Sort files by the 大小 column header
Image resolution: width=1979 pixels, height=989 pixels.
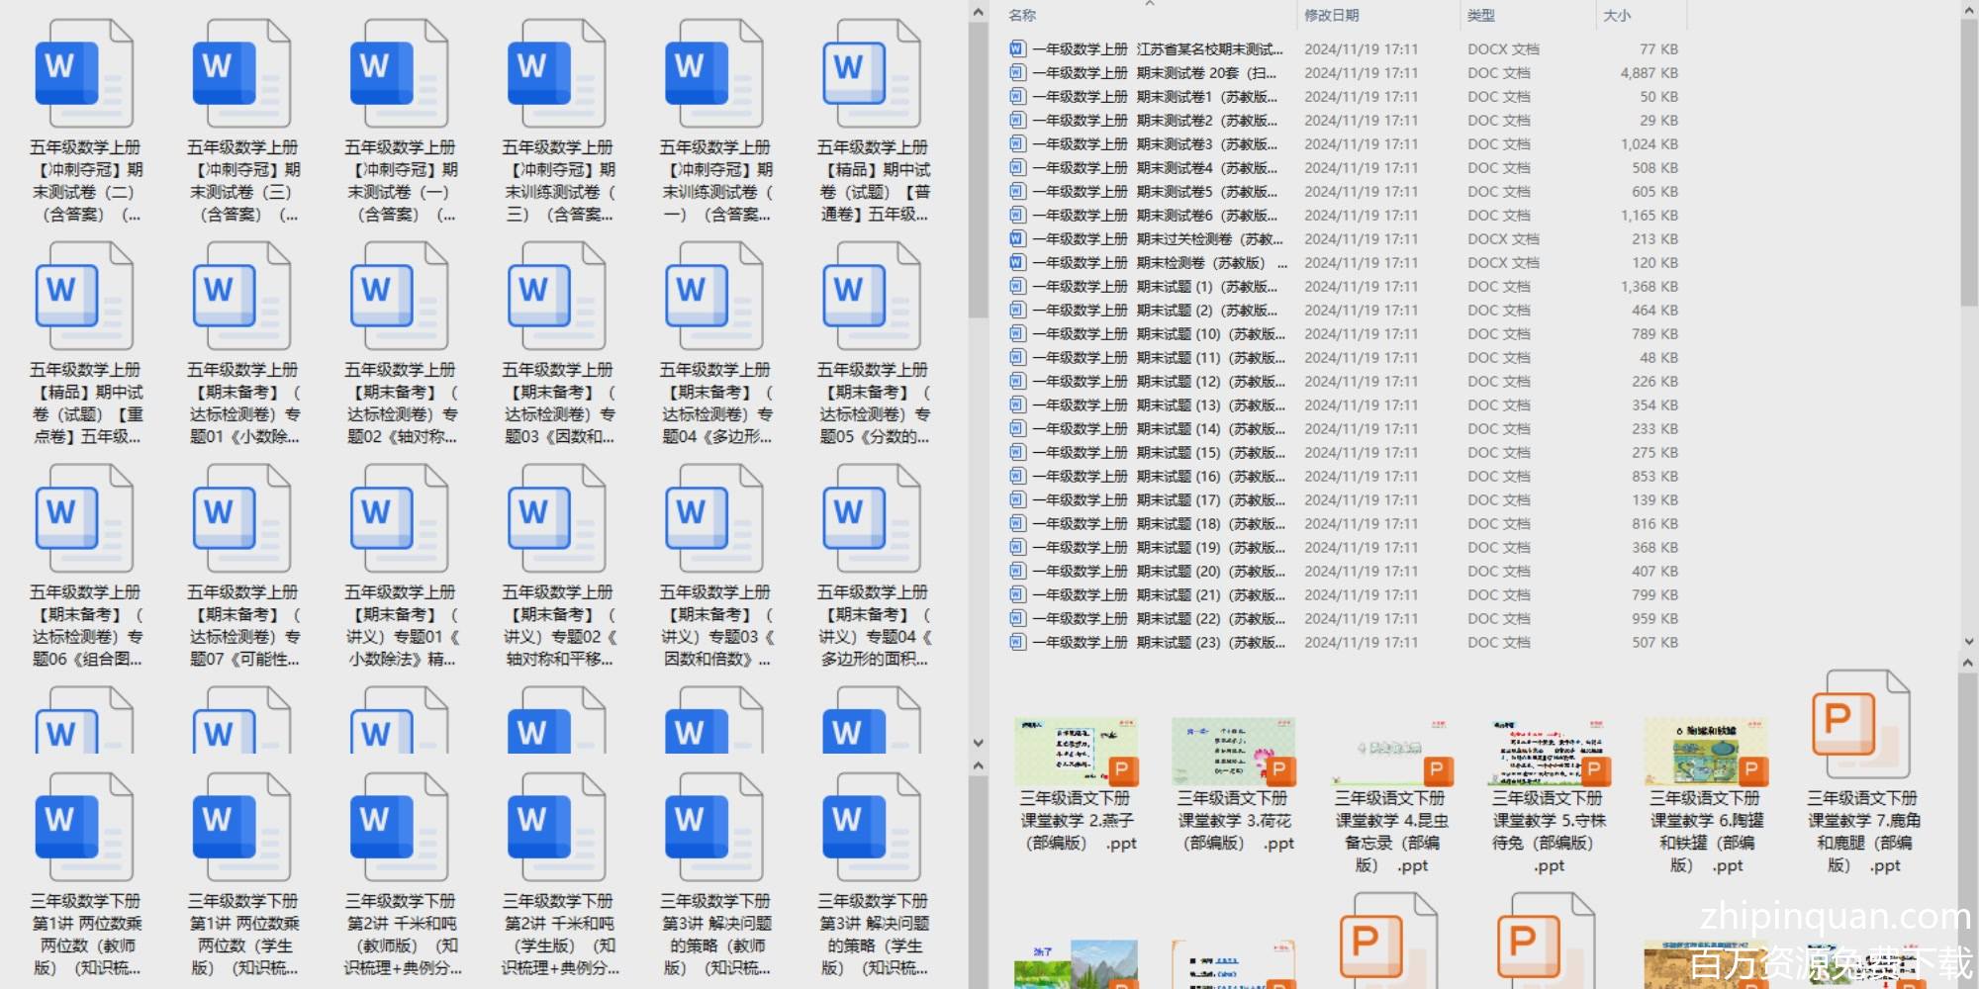coord(1617,16)
